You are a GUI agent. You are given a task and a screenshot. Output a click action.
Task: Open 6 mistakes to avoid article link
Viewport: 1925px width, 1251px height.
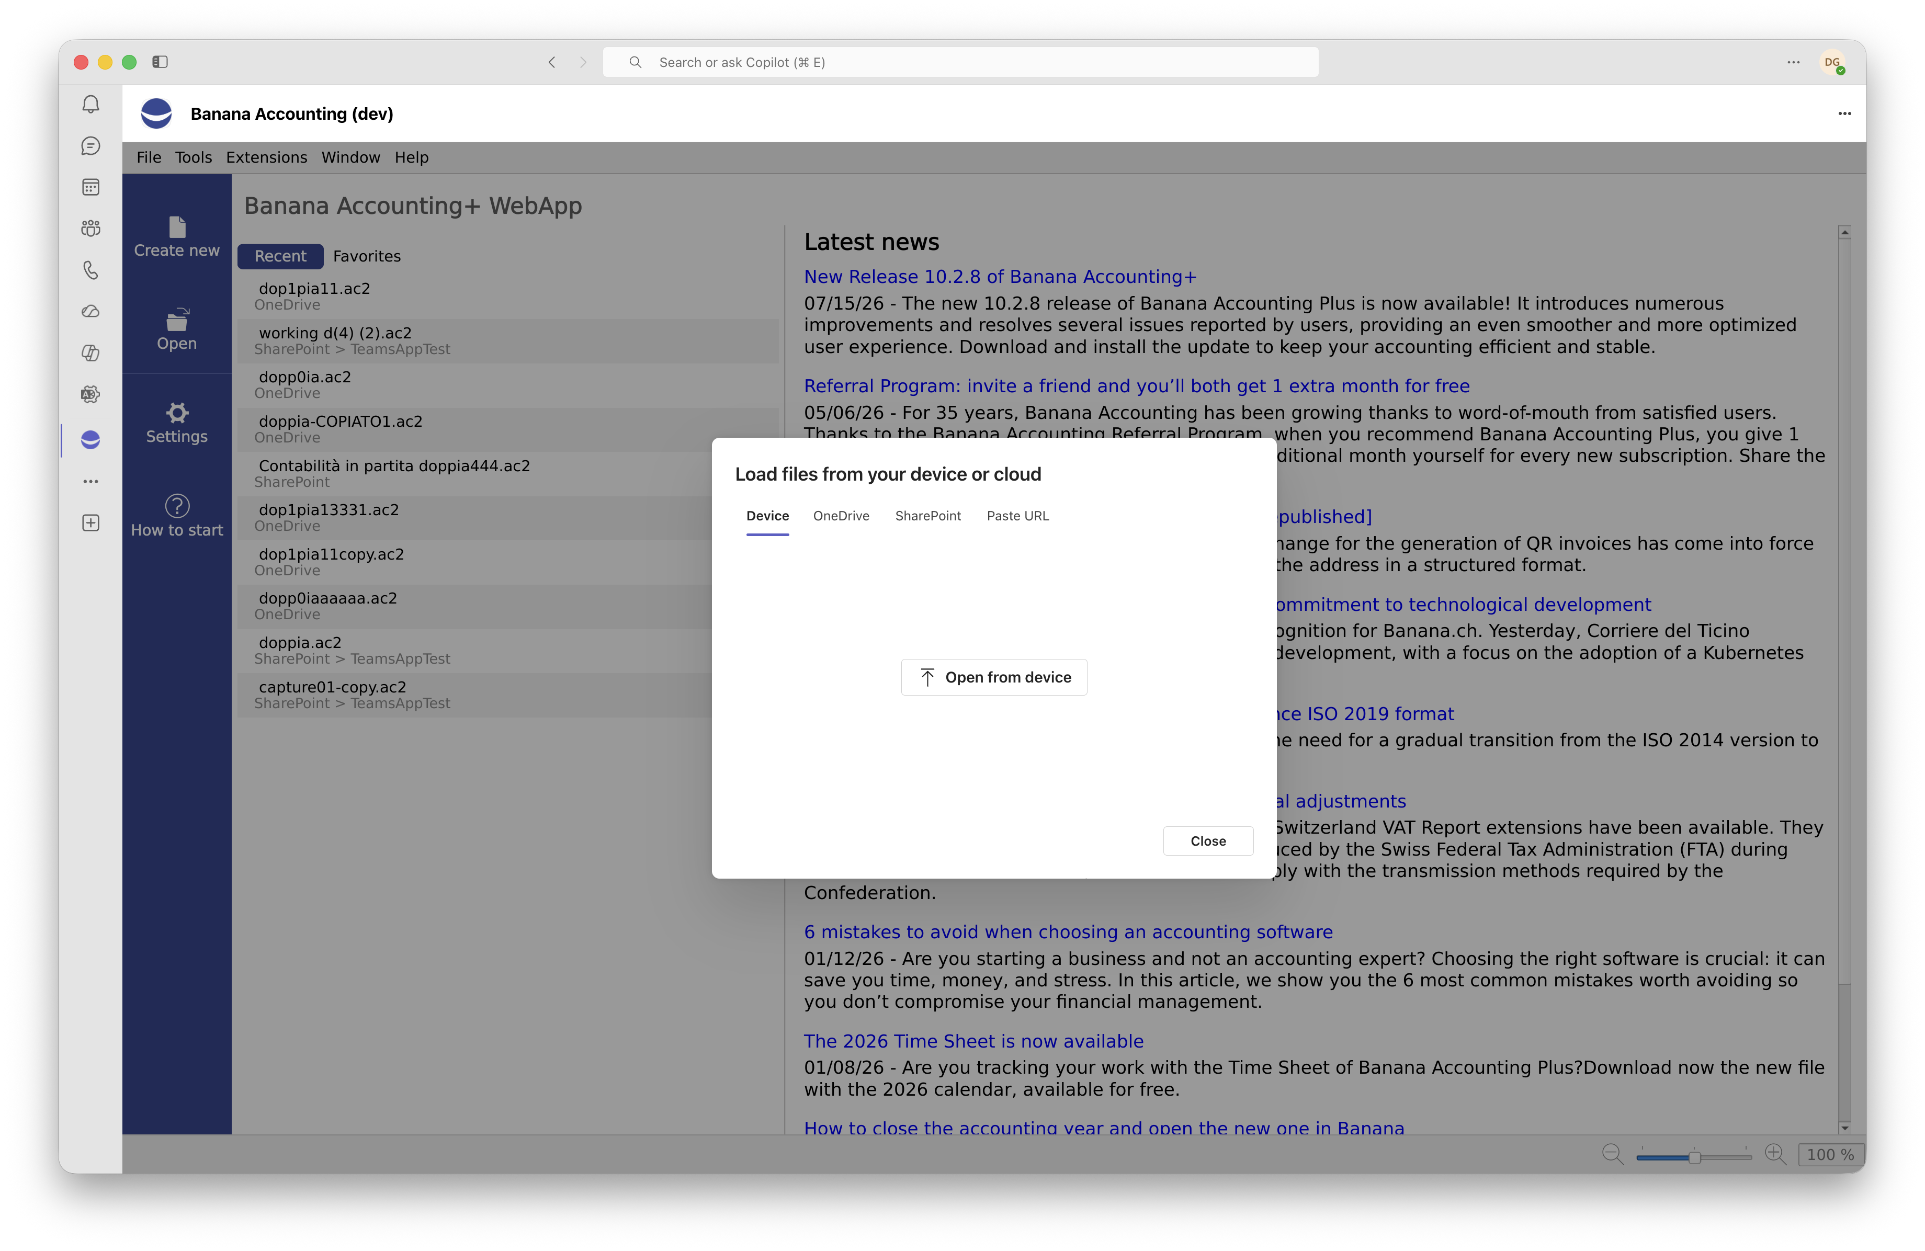[1068, 931]
